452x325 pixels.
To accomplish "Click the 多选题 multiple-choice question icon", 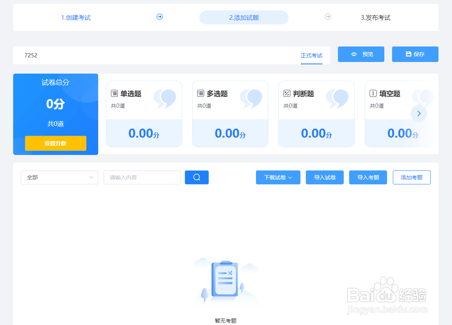I will tap(201, 93).
